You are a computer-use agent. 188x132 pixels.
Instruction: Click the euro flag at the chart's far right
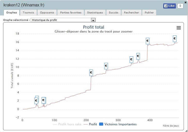click(x=175, y=39)
